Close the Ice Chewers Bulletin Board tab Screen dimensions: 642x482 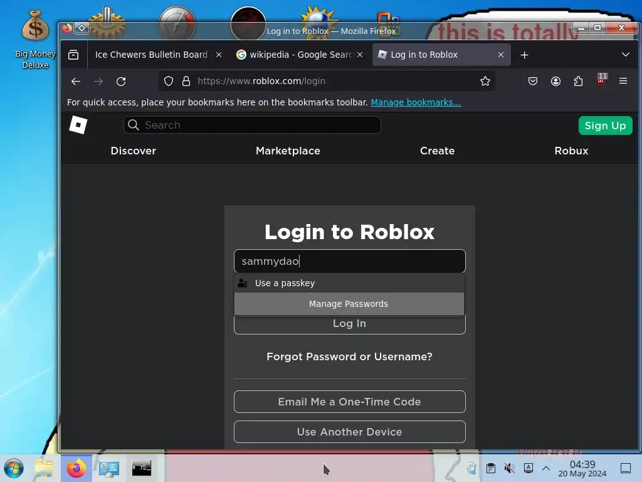(x=219, y=55)
